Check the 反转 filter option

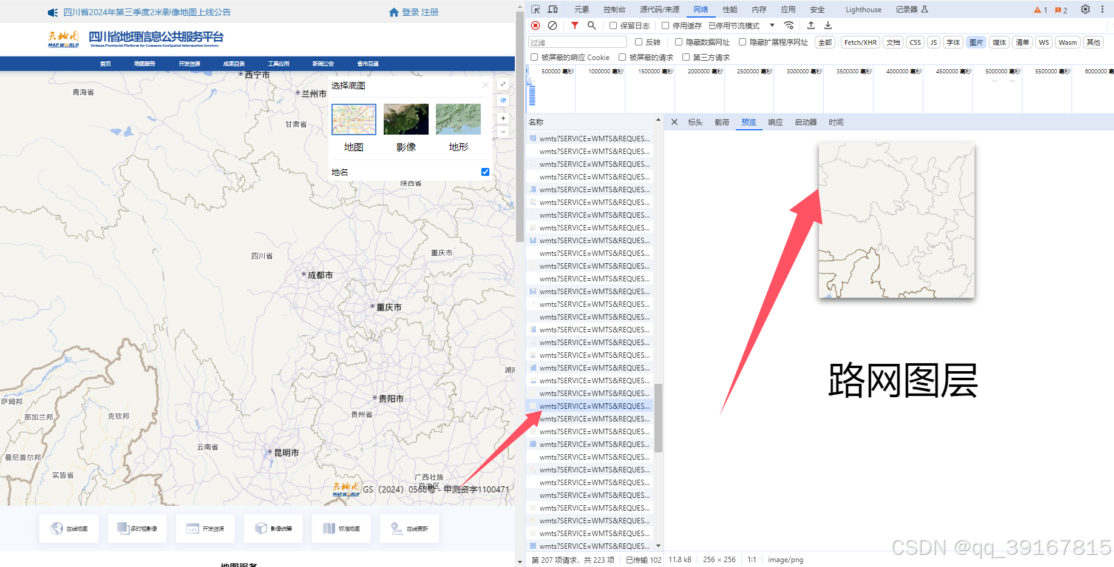(639, 42)
